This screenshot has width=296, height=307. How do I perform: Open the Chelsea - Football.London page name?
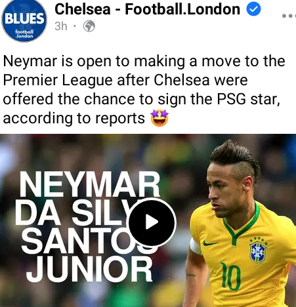[x=147, y=9]
